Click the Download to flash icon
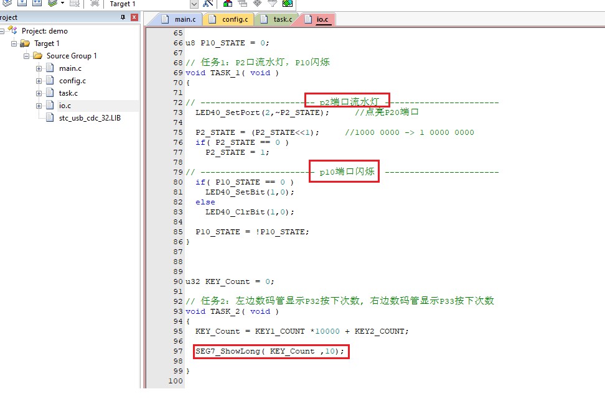Viewport: 605px width, 407px height. (95, 4)
